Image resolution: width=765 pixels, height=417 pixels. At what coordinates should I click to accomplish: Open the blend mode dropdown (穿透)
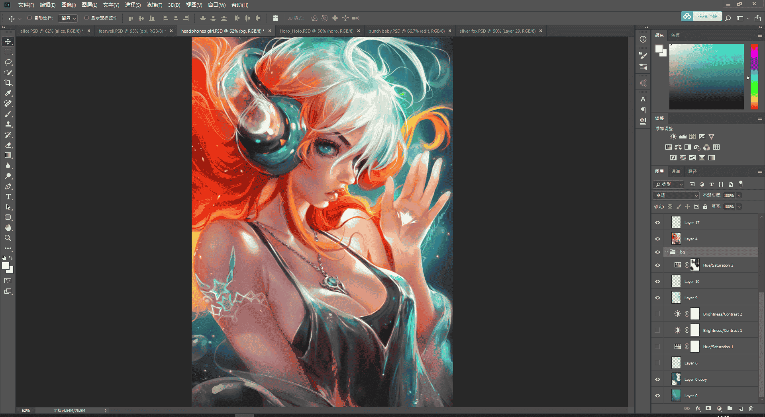coord(676,195)
